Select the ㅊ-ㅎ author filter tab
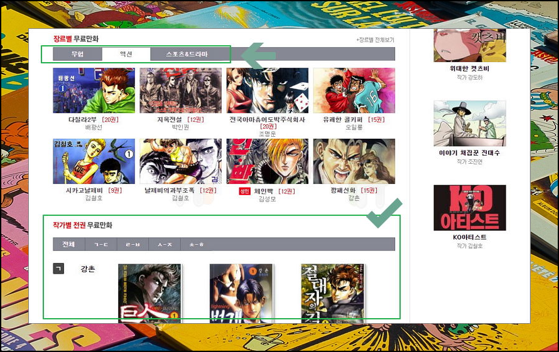 [x=197, y=245]
